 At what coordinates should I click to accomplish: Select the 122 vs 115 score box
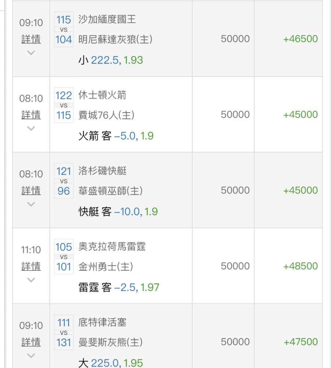click(64, 105)
